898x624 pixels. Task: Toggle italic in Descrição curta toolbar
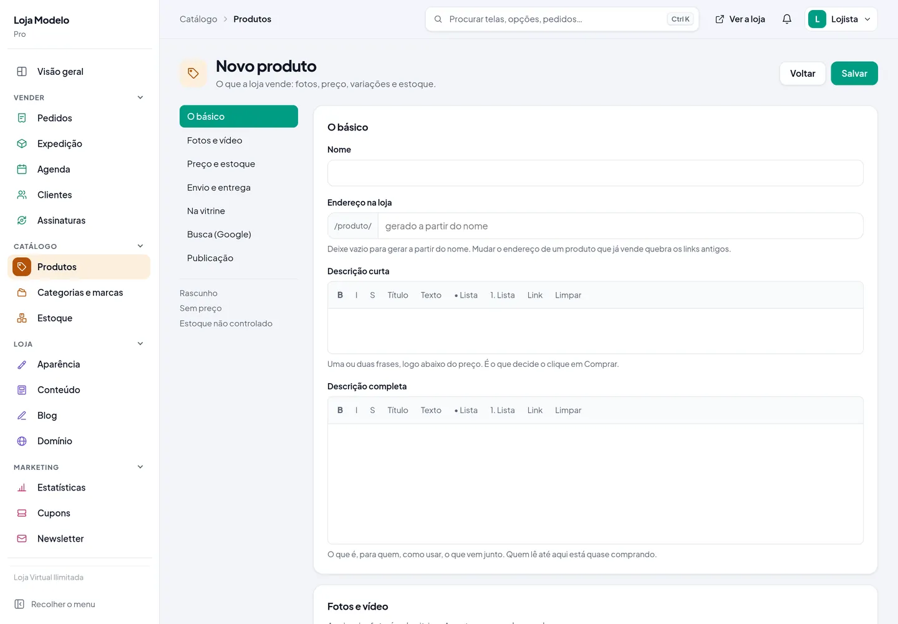[x=356, y=295]
